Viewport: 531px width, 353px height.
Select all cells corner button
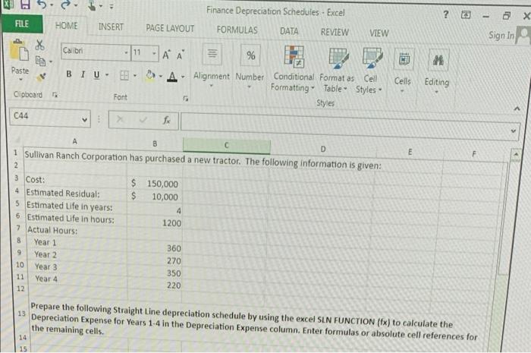(17, 139)
